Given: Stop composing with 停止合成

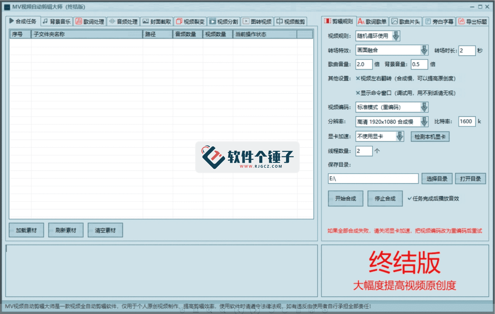Looking at the screenshot, I should click(385, 199).
